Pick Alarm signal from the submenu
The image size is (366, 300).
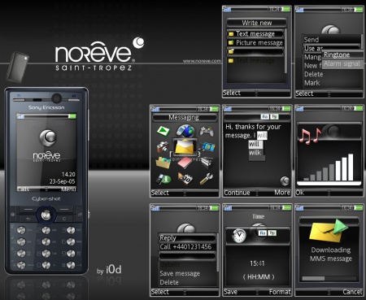(342, 64)
